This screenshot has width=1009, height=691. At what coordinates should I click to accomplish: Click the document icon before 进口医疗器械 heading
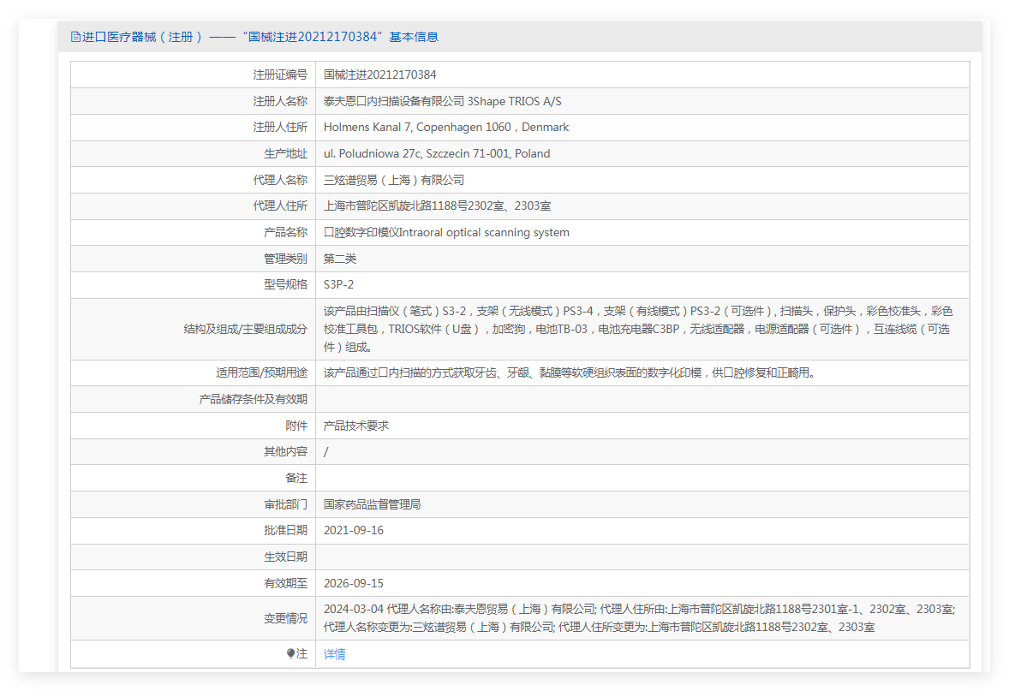click(x=75, y=37)
